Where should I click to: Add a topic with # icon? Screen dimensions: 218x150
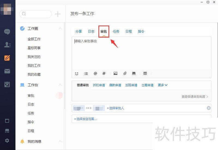pos(104,73)
